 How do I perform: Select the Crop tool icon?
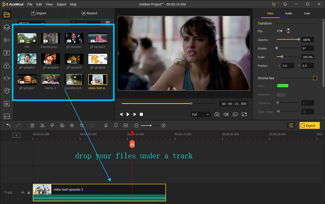tap(82, 125)
